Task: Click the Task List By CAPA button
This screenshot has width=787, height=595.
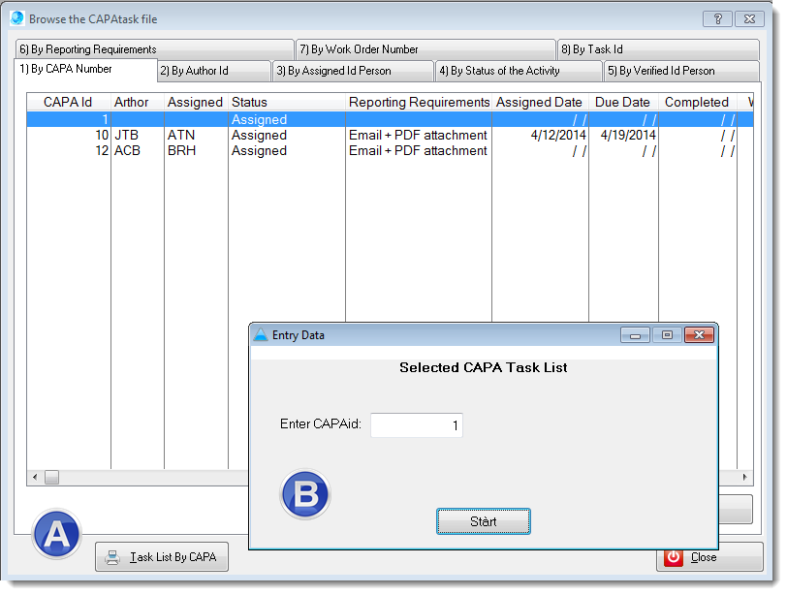Action: [162, 557]
